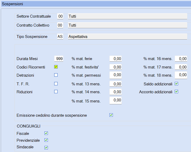Click the Tipo Sospensione code field AS
191x152 pixels.
[60, 37]
